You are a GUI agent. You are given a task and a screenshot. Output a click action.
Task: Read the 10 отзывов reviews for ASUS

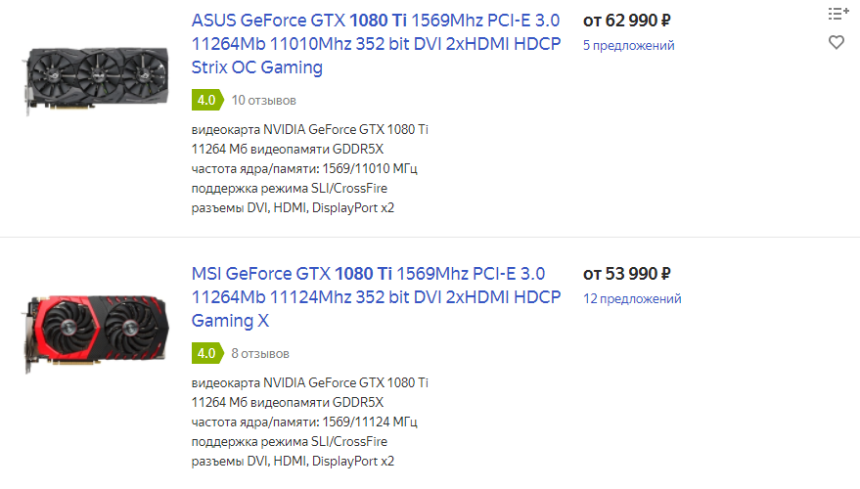(x=264, y=101)
